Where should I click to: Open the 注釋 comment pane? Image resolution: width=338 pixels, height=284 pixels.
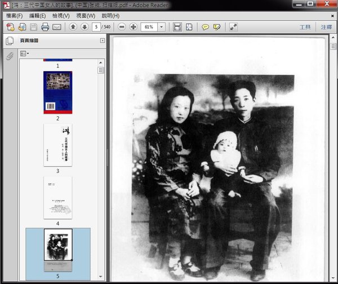pos(326,27)
